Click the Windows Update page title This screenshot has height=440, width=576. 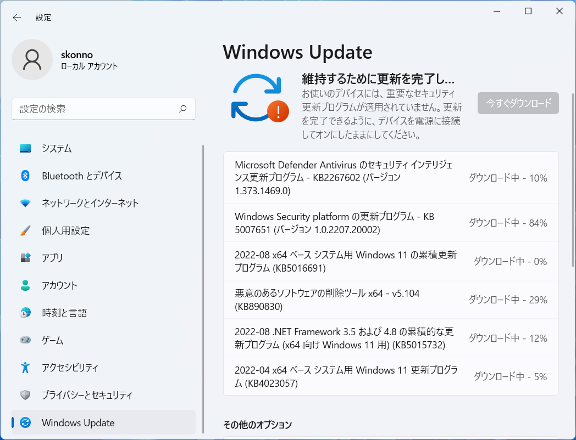click(x=297, y=52)
